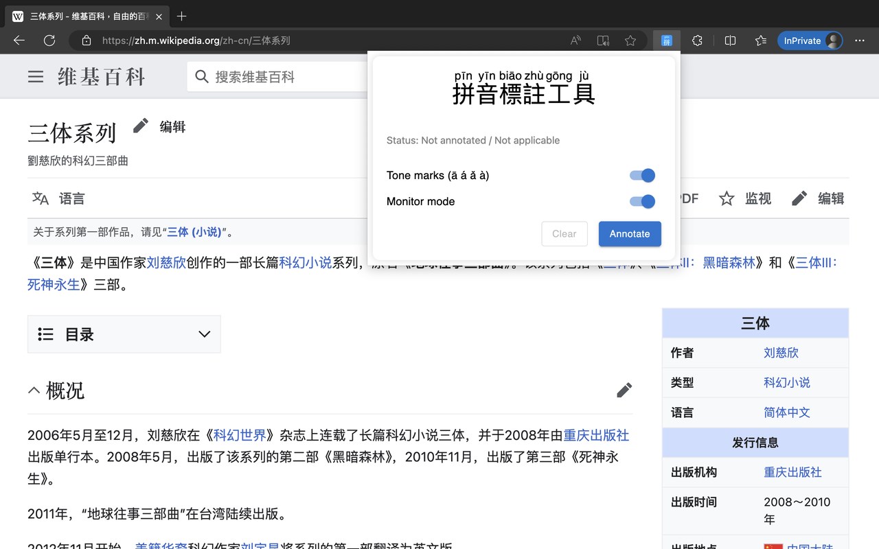Image resolution: width=879 pixels, height=549 pixels.
Task: Open the Favorites list icon
Action: tap(760, 40)
